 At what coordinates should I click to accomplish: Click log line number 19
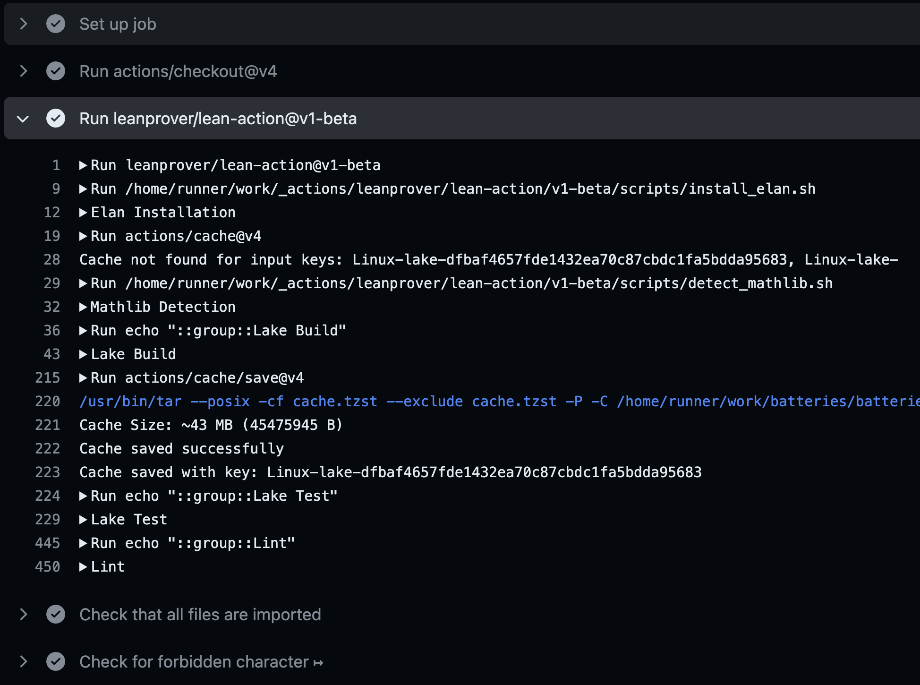52,236
